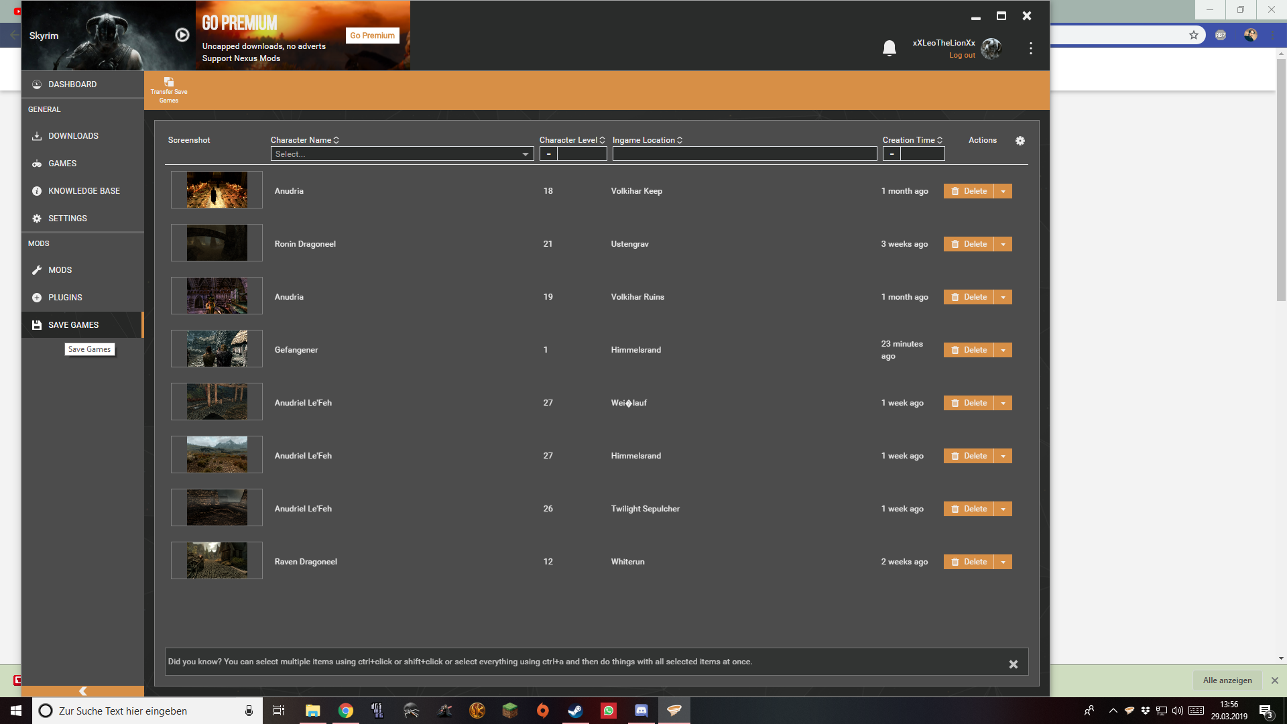This screenshot has height=724, width=1287.
Task: Sort by Creation Time column
Action: tap(912, 140)
